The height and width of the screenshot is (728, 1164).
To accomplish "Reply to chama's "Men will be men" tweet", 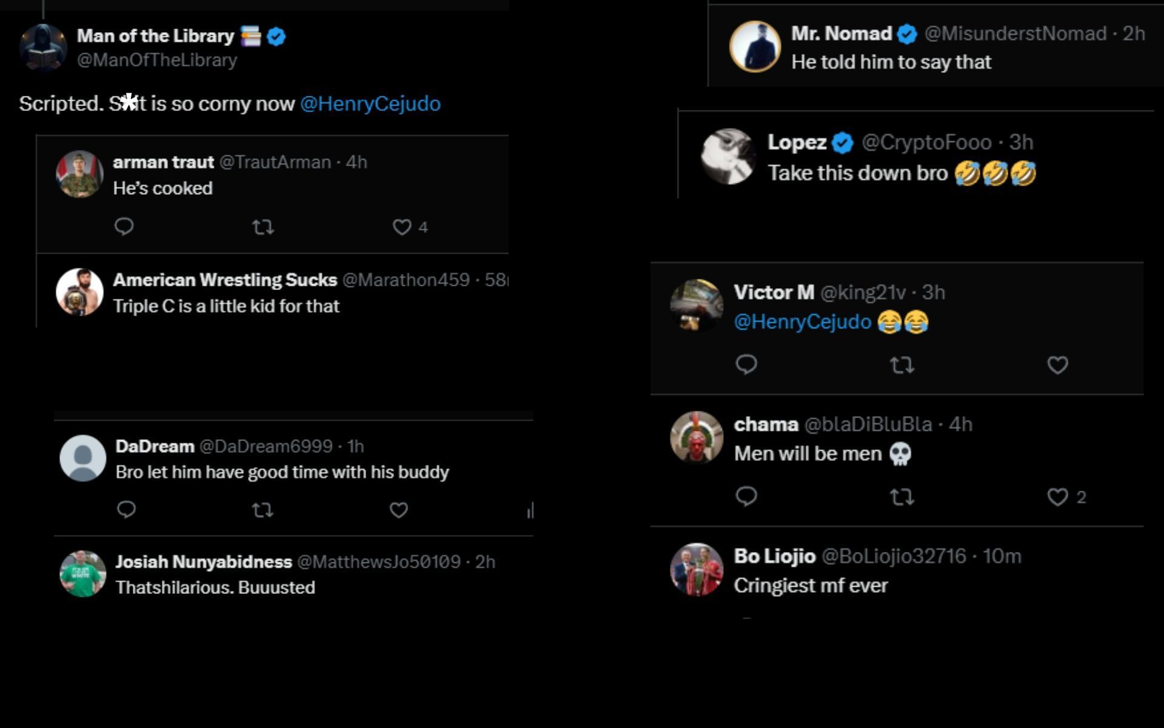I will click(746, 496).
